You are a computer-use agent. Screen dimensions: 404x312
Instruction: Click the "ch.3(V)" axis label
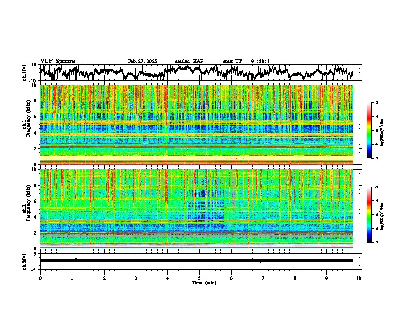coord(24,262)
